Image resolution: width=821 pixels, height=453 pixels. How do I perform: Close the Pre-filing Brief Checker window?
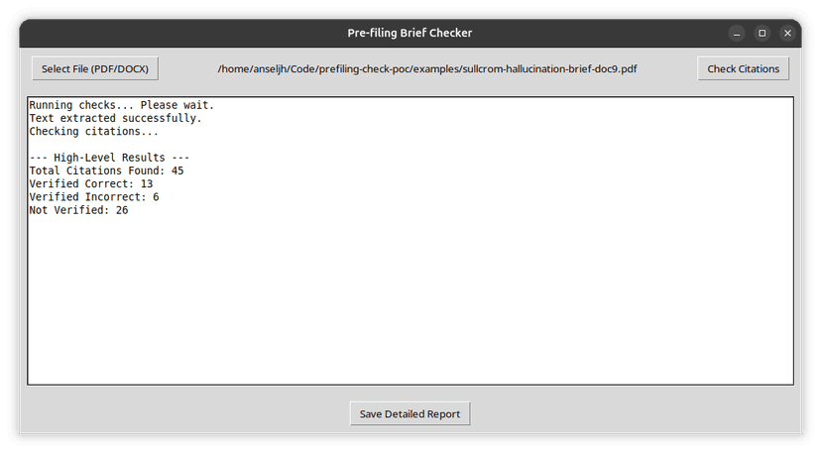(x=787, y=33)
